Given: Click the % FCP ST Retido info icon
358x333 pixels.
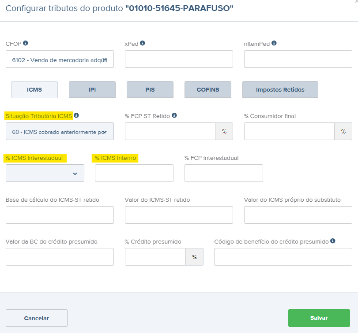Looking at the screenshot, I should tap(174, 115).
